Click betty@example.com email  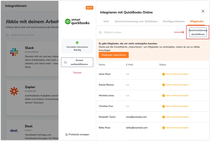coord(137,128)
